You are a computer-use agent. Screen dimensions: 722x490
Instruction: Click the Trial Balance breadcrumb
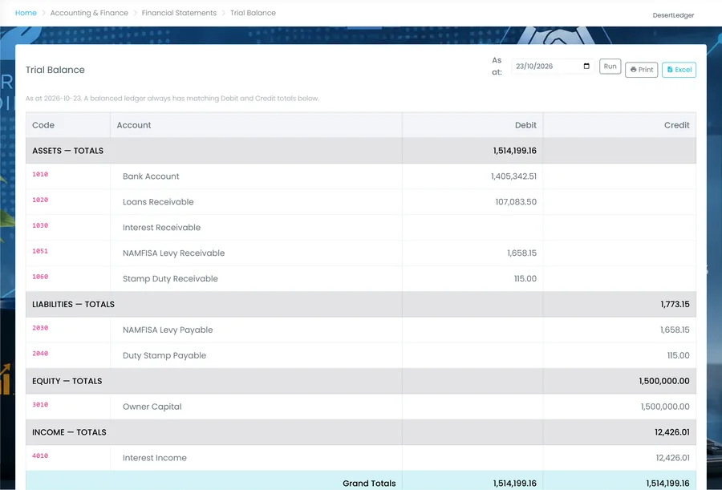[253, 13]
